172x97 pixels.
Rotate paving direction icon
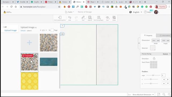[154, 58]
